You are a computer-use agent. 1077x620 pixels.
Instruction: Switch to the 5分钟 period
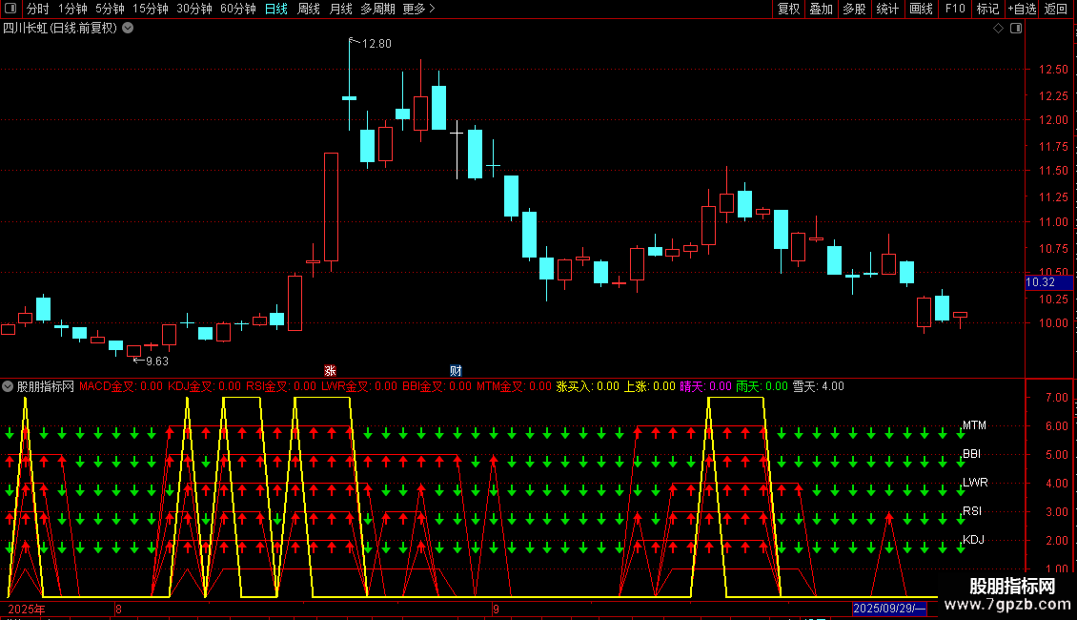[110, 9]
